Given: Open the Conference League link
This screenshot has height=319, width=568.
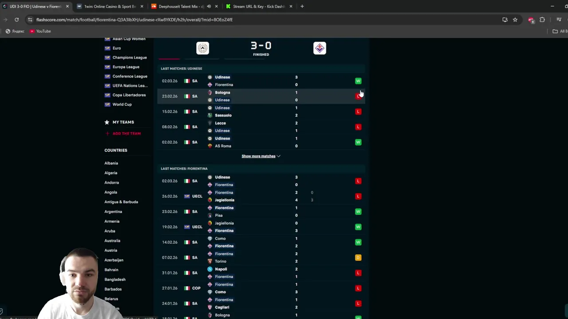Looking at the screenshot, I should click(130, 76).
